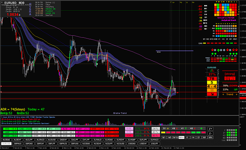Switch to D1 timeframe tab
Screen dimensions: 246x150
tap(199, 137)
